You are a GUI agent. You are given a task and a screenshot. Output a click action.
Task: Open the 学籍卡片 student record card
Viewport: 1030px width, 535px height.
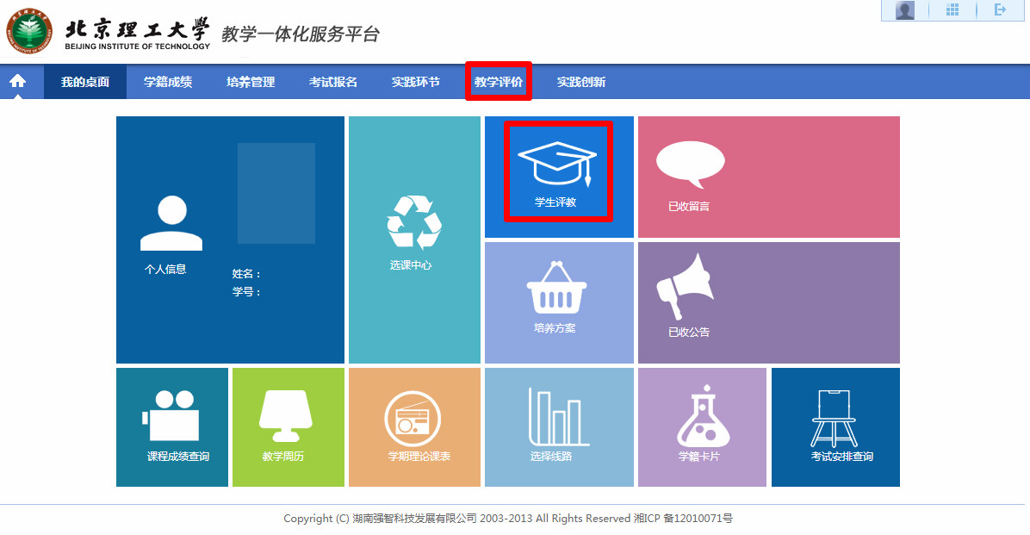(702, 426)
